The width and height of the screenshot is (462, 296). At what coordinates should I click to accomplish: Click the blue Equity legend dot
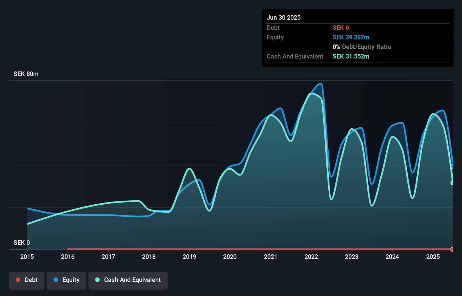56,280
